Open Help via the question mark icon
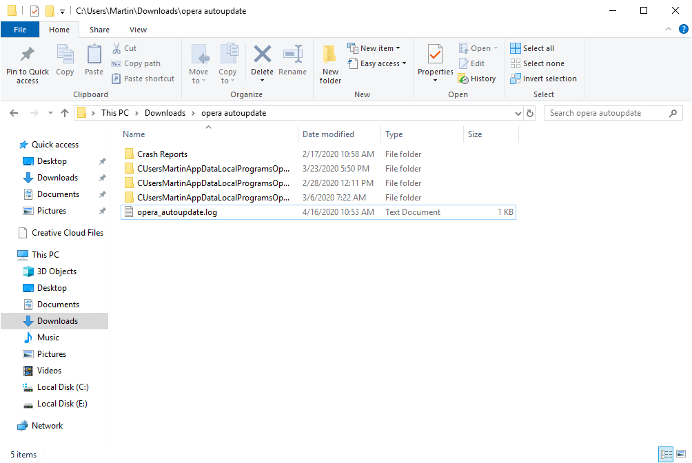This screenshot has width=692, height=463. click(683, 29)
